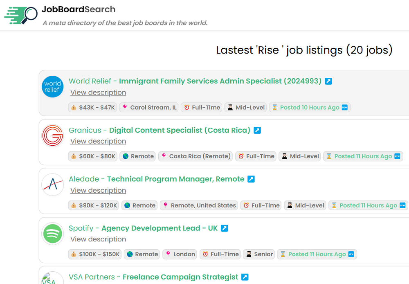Expand View description for Spotify job
This screenshot has width=409, height=284.
click(x=98, y=239)
